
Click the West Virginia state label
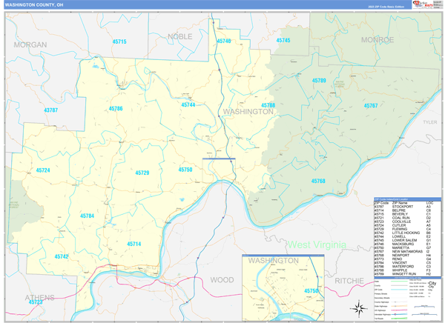[x=317, y=244]
